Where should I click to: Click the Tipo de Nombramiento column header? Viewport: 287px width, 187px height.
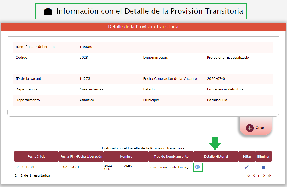point(171,156)
